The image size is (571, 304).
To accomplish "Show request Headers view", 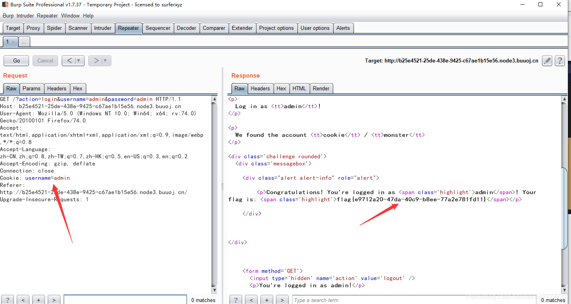I will [x=57, y=88].
